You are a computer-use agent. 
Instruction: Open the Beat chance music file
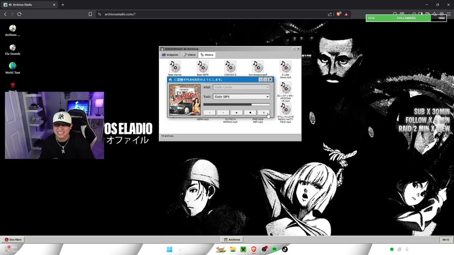tap(175, 68)
